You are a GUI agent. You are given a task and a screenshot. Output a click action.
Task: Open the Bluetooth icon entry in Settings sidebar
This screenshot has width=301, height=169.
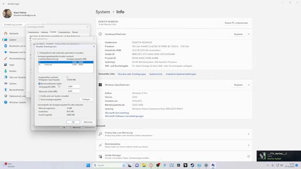pos(6,46)
